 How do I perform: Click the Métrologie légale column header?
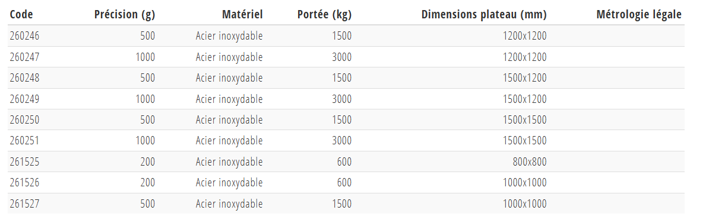[639, 15]
